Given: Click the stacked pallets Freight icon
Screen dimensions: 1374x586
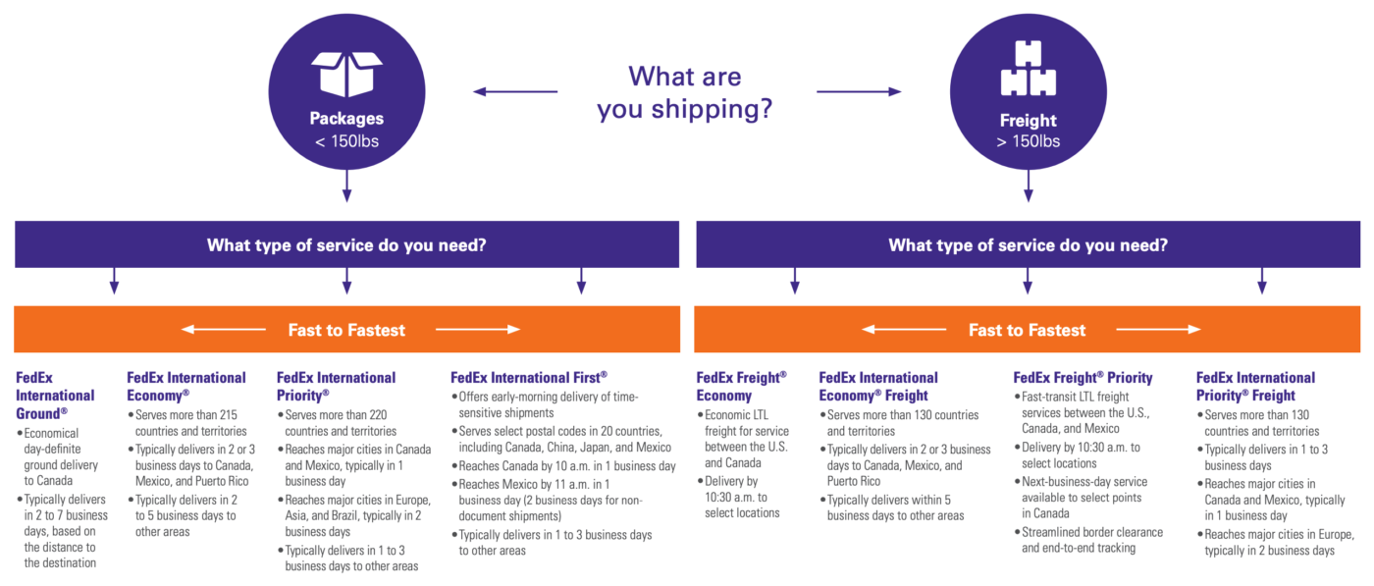Looking at the screenshot, I should pyautogui.click(x=1028, y=69).
